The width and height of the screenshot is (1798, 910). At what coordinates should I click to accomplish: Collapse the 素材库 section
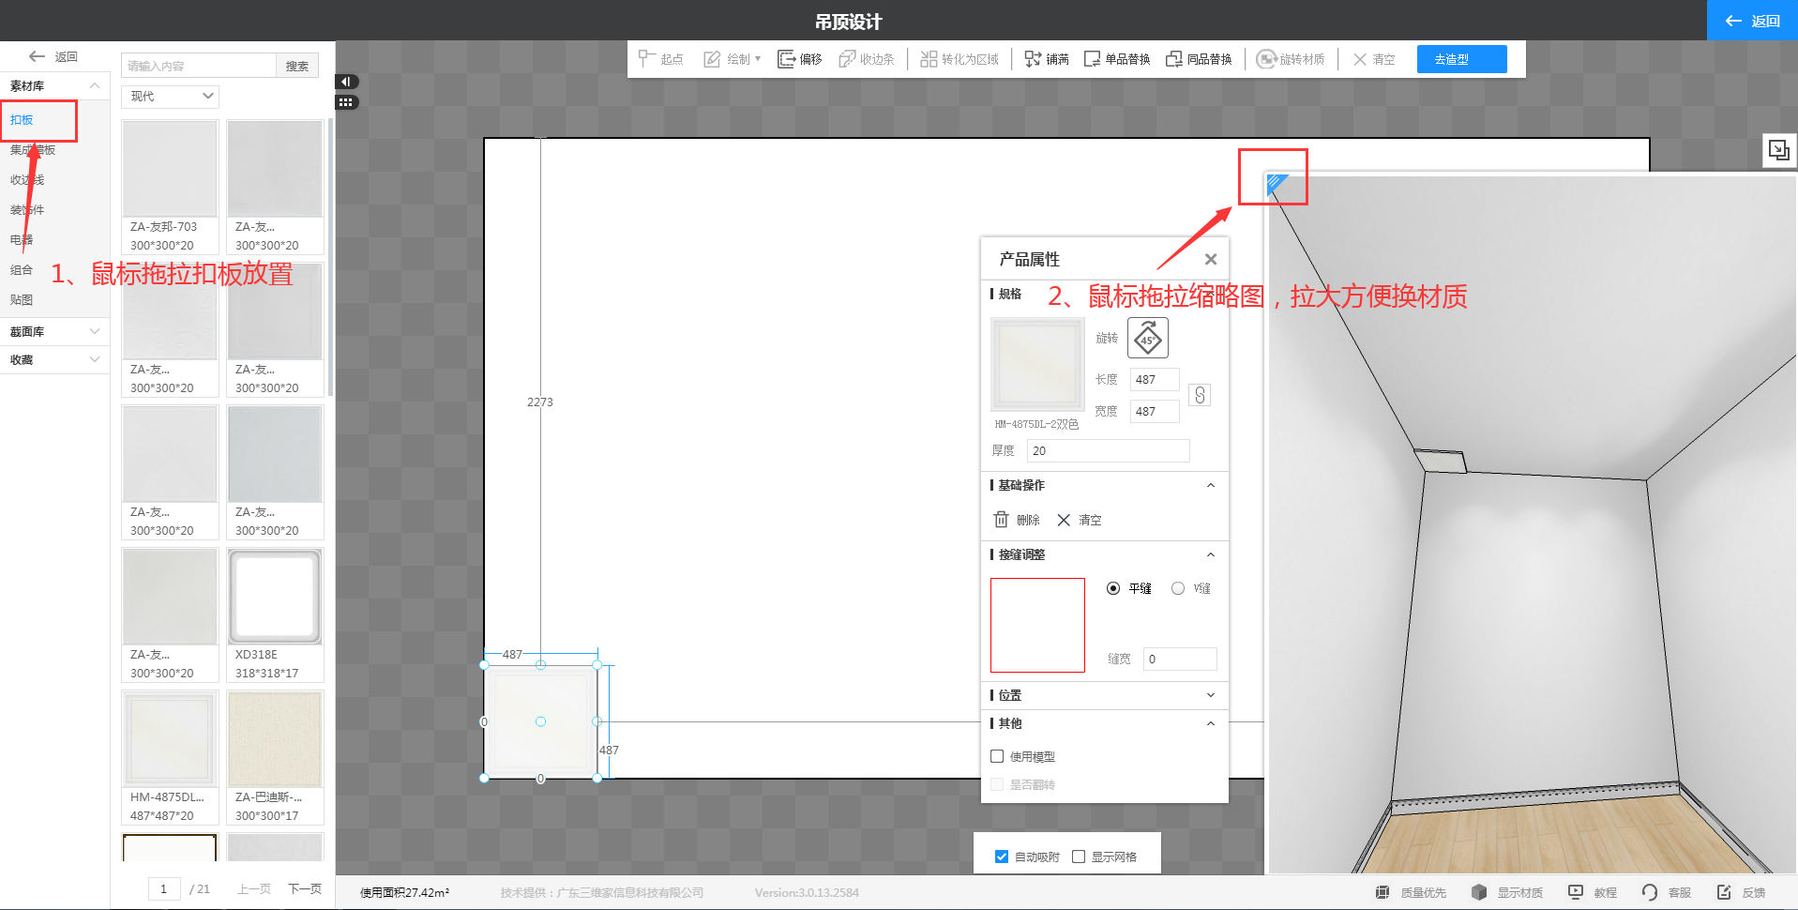[54, 85]
